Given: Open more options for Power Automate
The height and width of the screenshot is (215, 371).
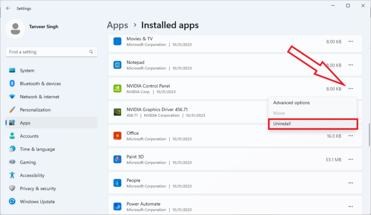Looking at the screenshot, I should 351,207.
